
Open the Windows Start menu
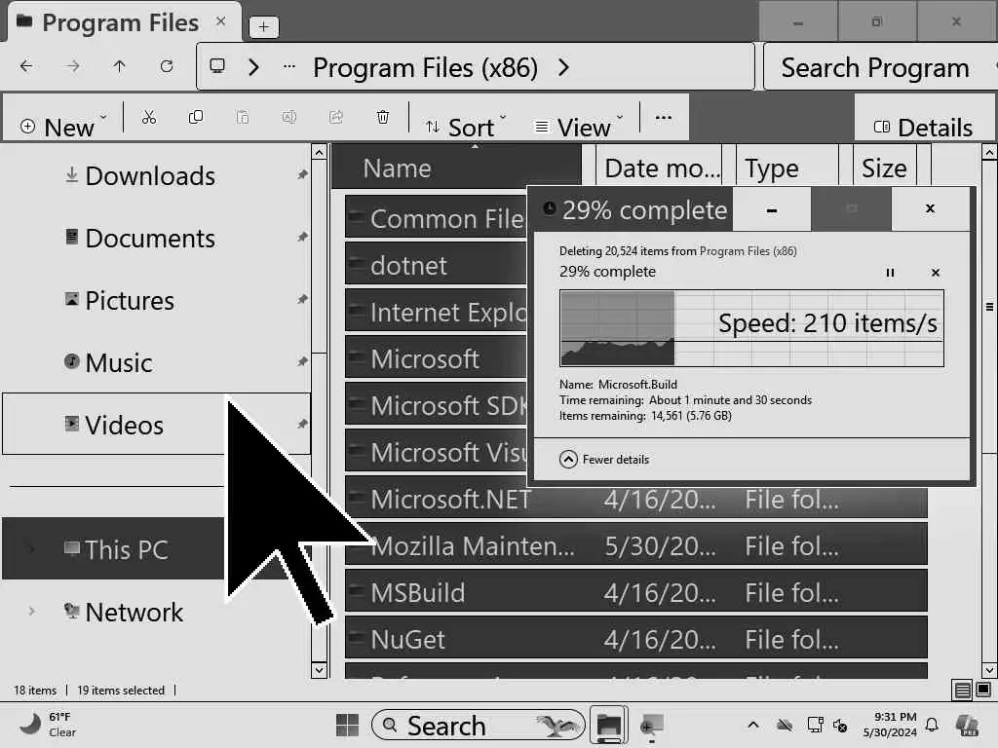(347, 725)
